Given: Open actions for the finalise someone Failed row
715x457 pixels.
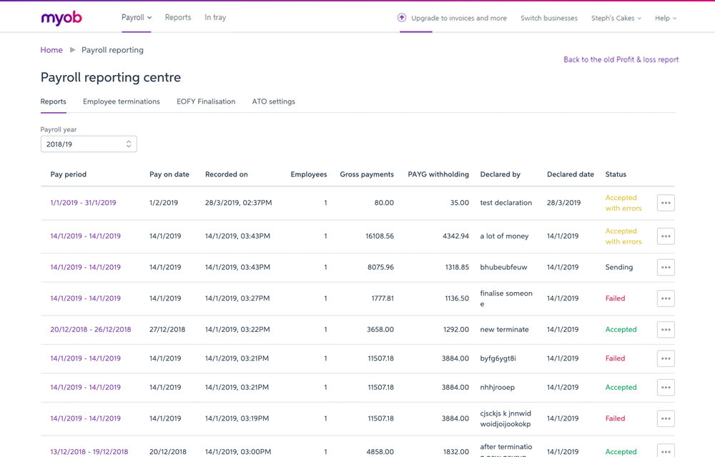Looking at the screenshot, I should point(666,298).
